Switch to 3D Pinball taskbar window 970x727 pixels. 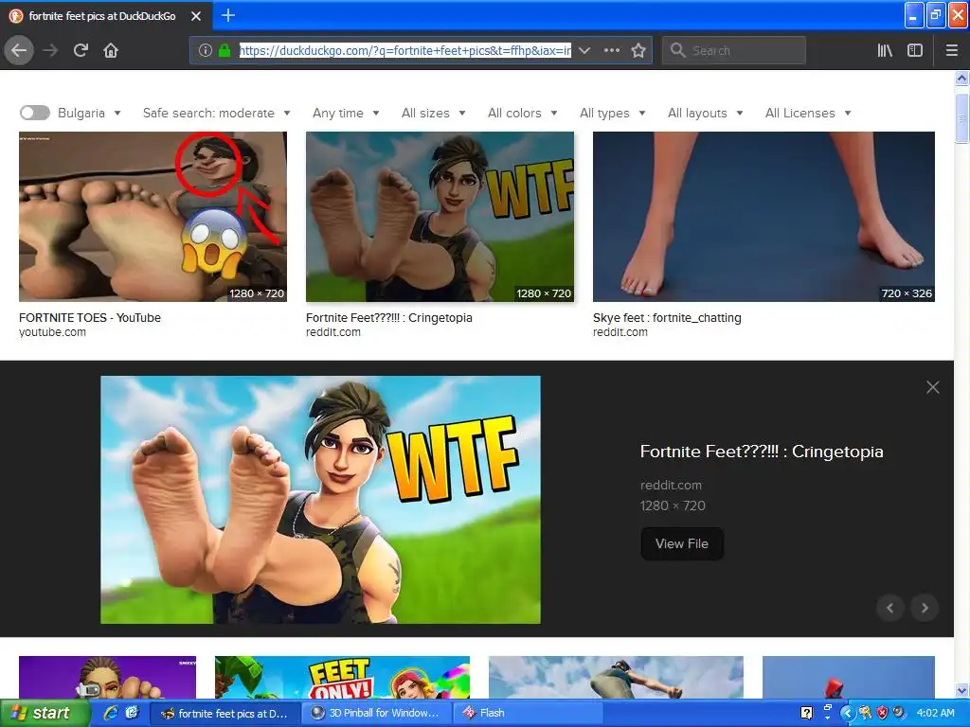click(377, 713)
